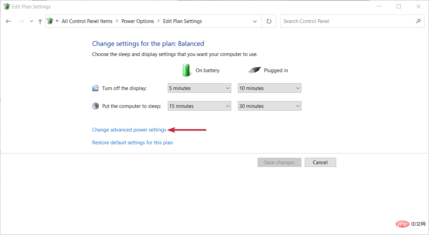Click the sleep moon icon

pos(96,106)
